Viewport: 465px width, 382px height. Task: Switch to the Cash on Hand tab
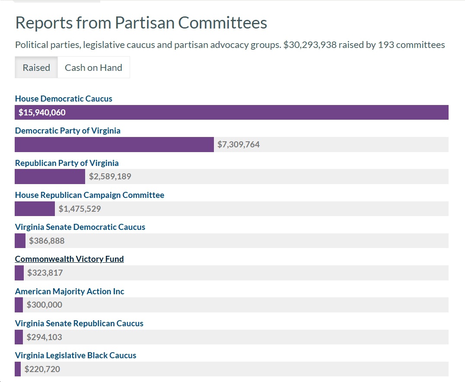point(93,67)
